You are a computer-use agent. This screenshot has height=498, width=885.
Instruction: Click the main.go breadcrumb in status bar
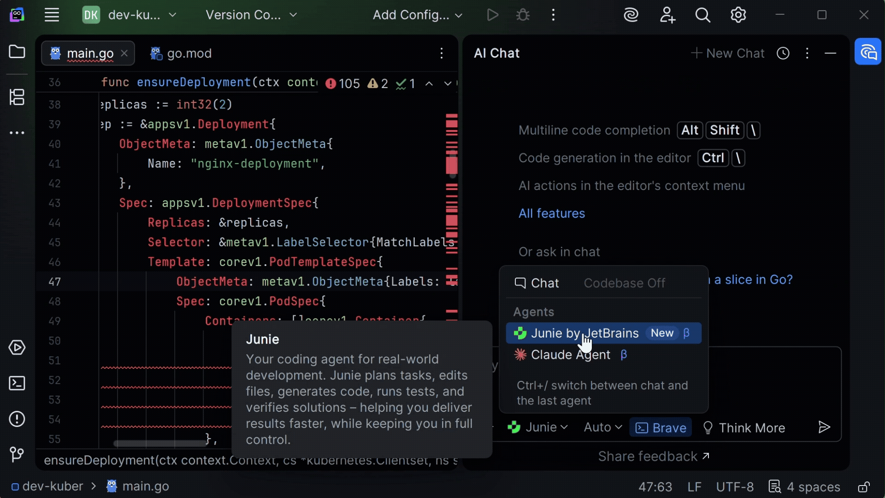click(138, 486)
